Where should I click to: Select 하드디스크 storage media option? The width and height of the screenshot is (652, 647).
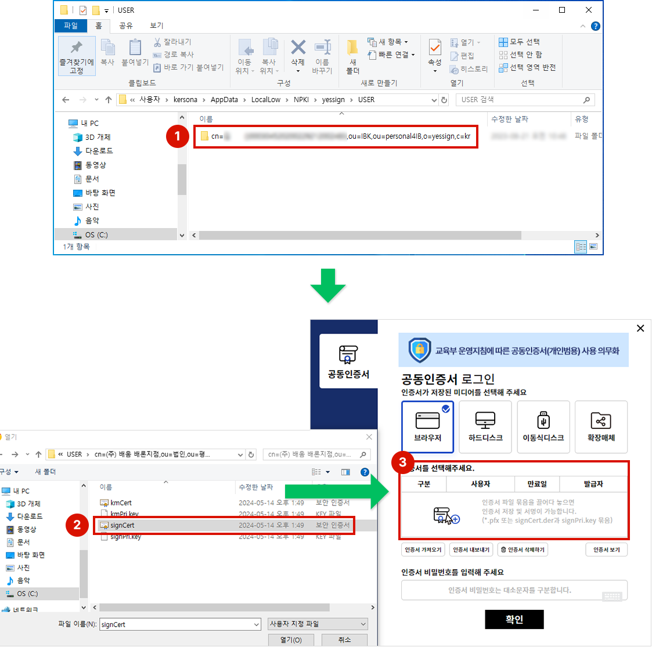click(485, 426)
